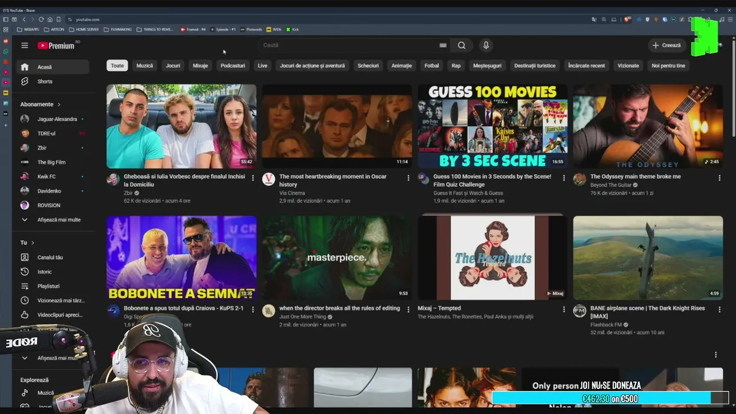The height and width of the screenshot is (414, 736).
Task: Click the search magnifier button
Action: 462,45
